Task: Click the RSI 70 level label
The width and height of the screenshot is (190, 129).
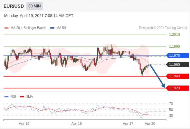Action: tap(171, 104)
